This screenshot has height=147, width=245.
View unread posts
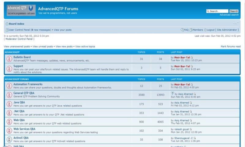pyautogui.click(x=43, y=47)
